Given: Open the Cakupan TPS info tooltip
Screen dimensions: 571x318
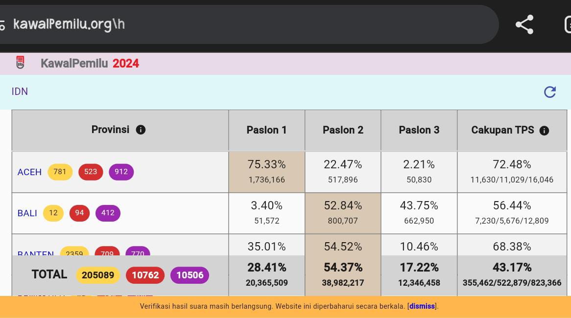Looking at the screenshot, I should [544, 130].
